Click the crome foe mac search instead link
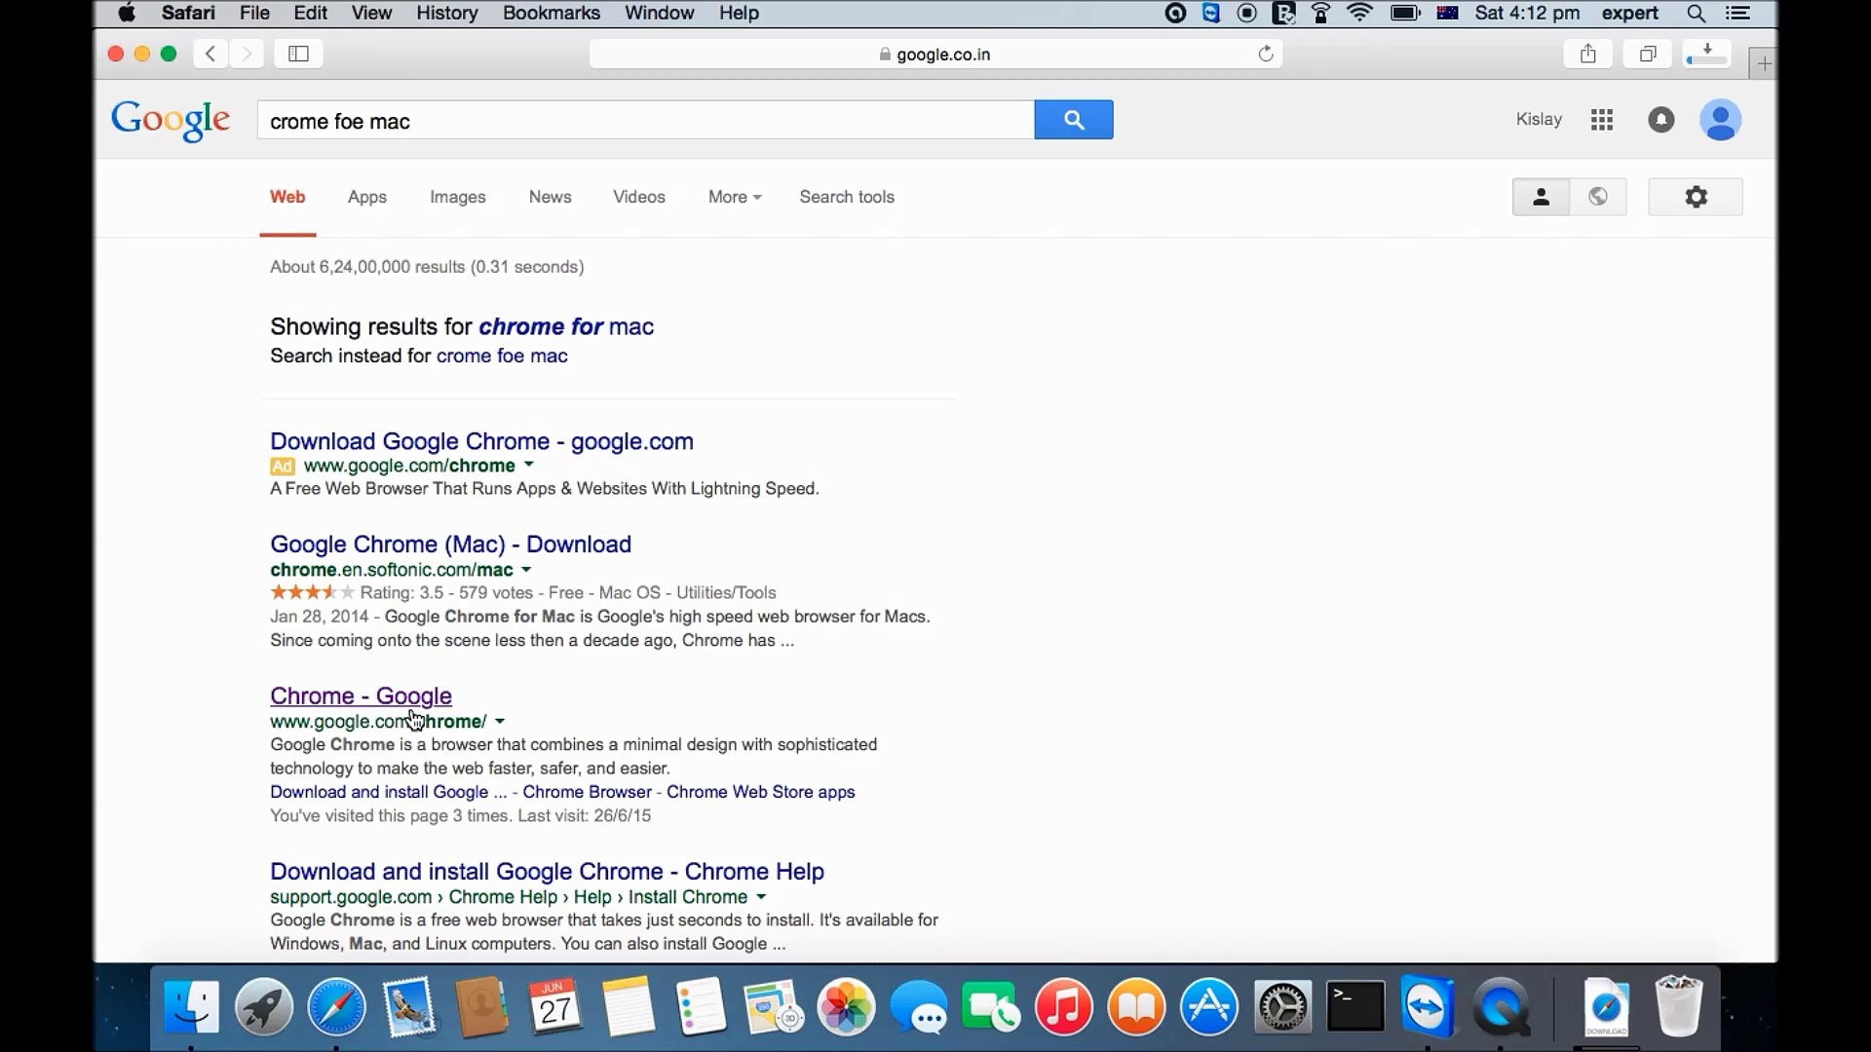The width and height of the screenshot is (1871, 1052). (x=502, y=356)
